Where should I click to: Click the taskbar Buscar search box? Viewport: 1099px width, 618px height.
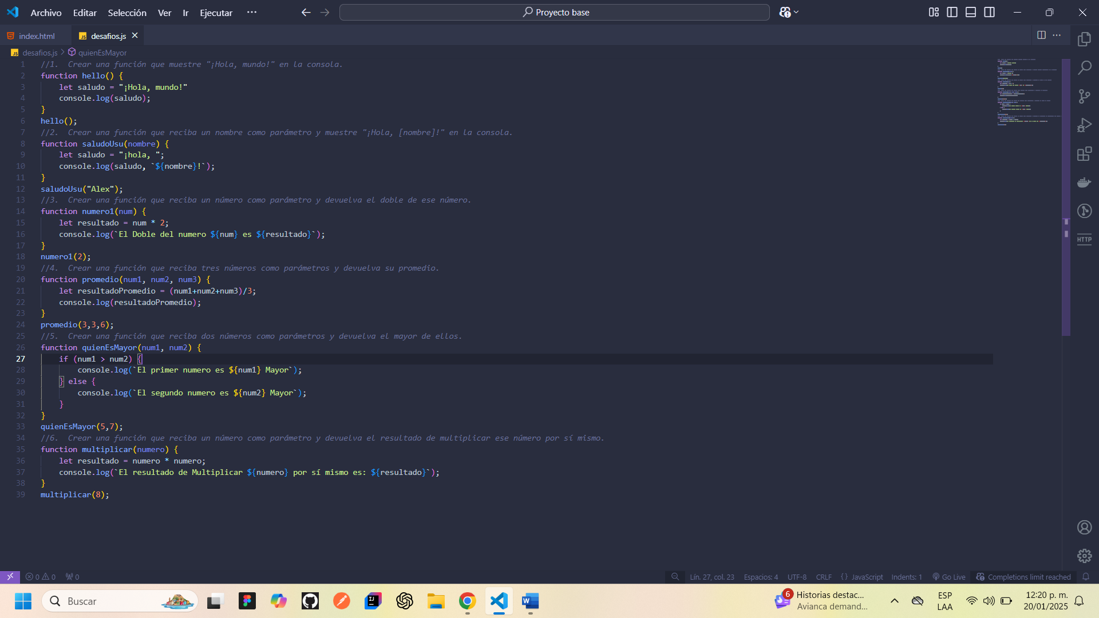tap(120, 601)
